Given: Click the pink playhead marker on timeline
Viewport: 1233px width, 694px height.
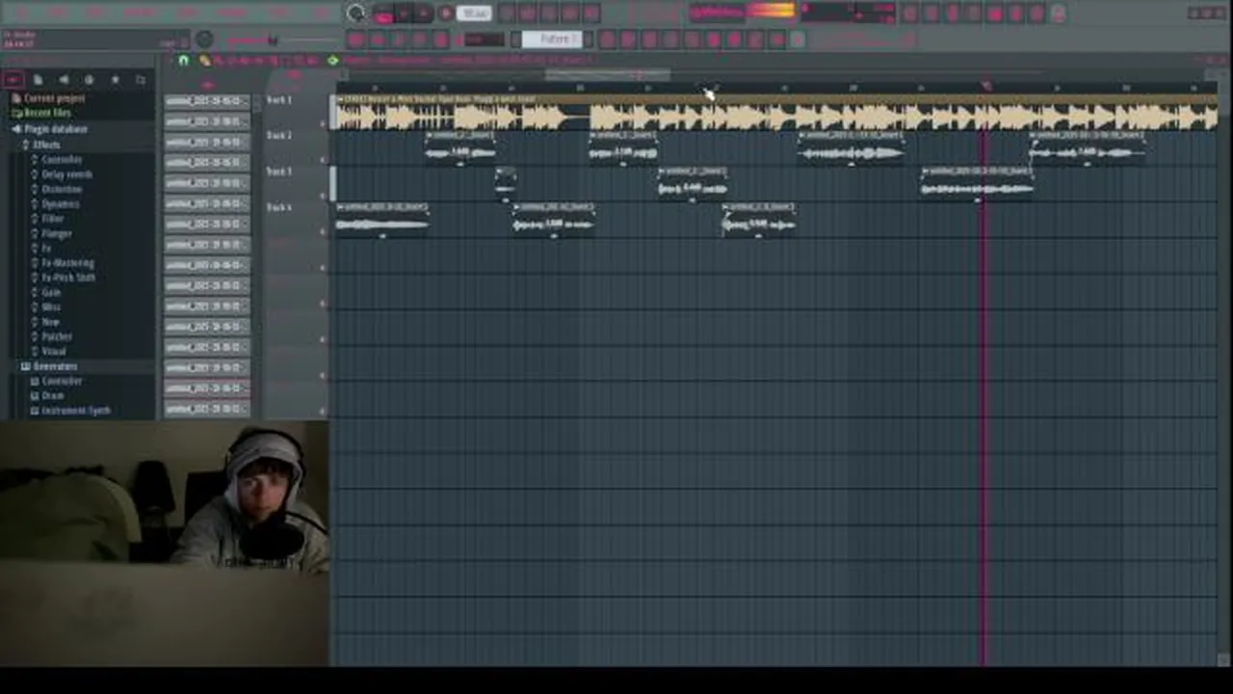Looking at the screenshot, I should [985, 87].
